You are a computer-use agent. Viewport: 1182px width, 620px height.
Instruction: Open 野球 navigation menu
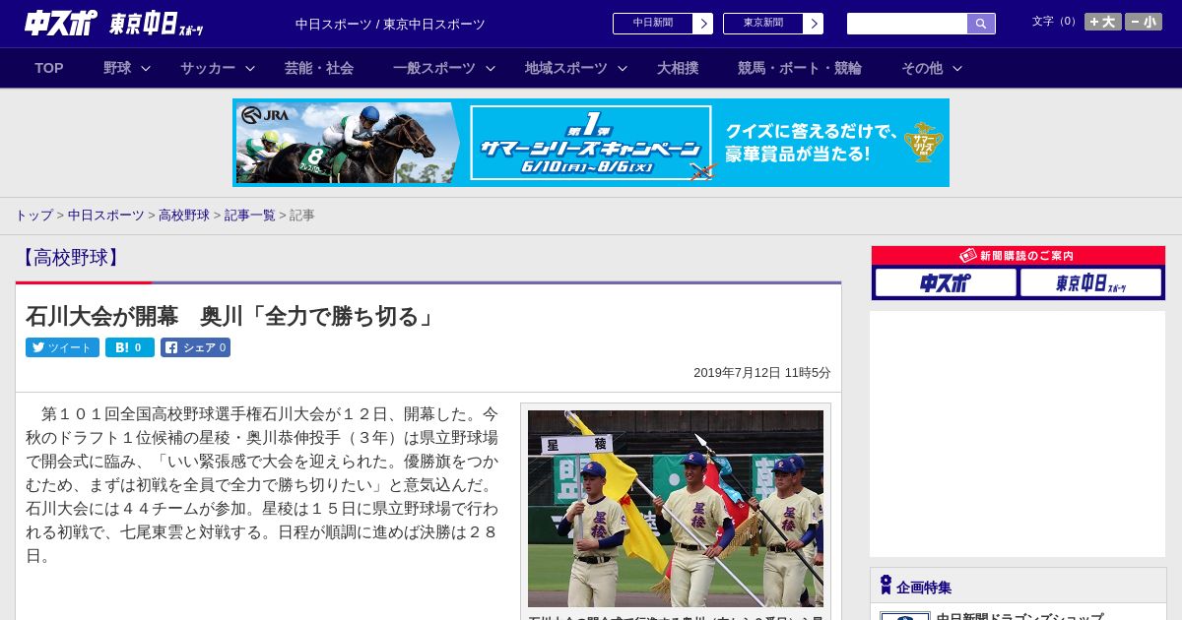coord(117,68)
